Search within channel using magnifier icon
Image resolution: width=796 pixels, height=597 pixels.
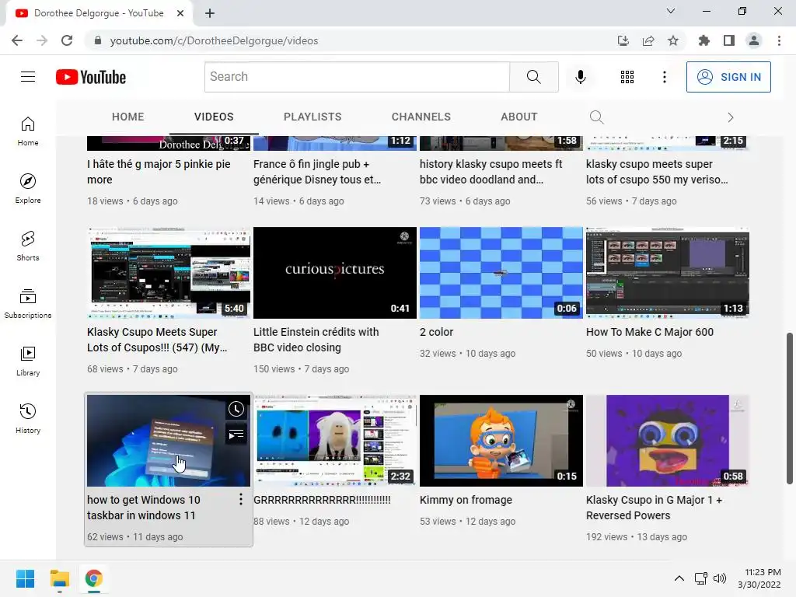(596, 117)
